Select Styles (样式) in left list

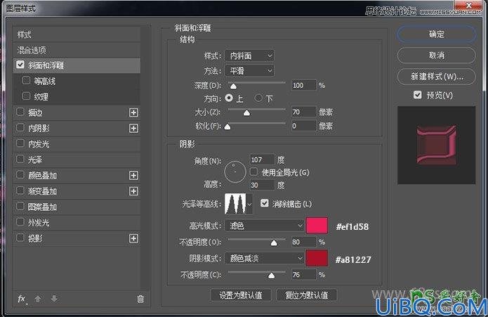tap(77, 34)
